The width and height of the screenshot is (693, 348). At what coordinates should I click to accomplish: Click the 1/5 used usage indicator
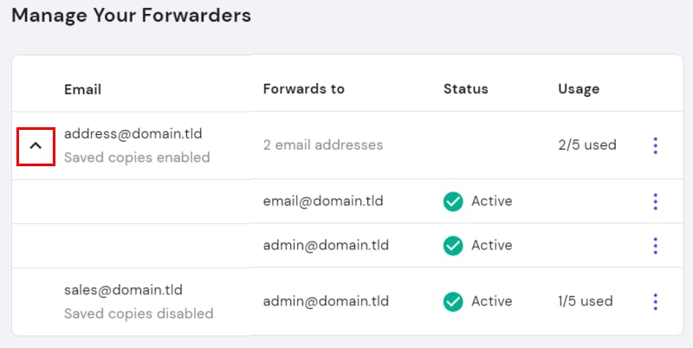[x=586, y=301]
